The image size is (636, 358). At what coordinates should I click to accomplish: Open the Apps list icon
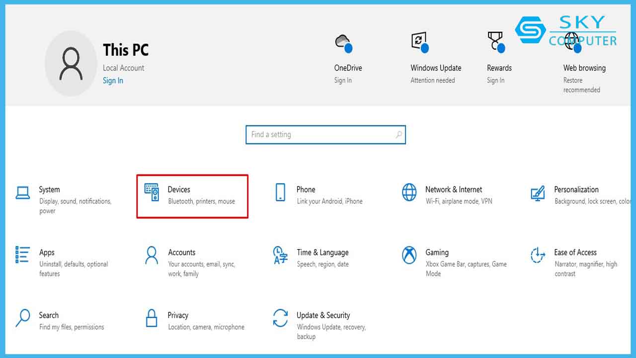tap(23, 255)
